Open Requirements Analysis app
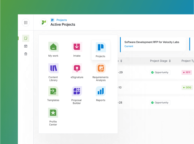The width and height of the screenshot is (194, 144). (x=101, y=72)
